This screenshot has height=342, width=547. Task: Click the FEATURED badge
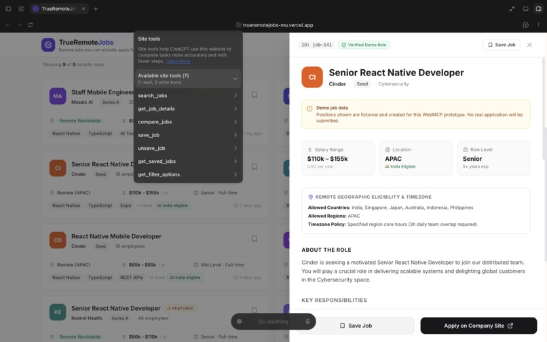(x=181, y=309)
